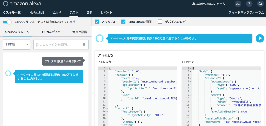Screen dimensions: 266x126
Task: Click あなたのAlexaコンソール link
Action: point(209,4)
